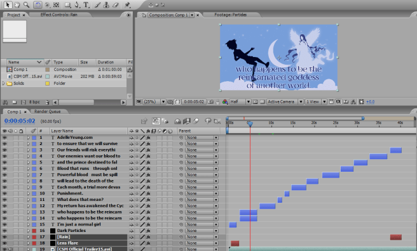Select the Clone Stamp tool

pos(106,5)
